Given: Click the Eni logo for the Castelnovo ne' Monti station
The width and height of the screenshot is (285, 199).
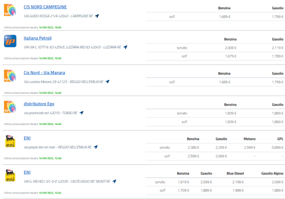Looking at the screenshot, I should (10, 176).
